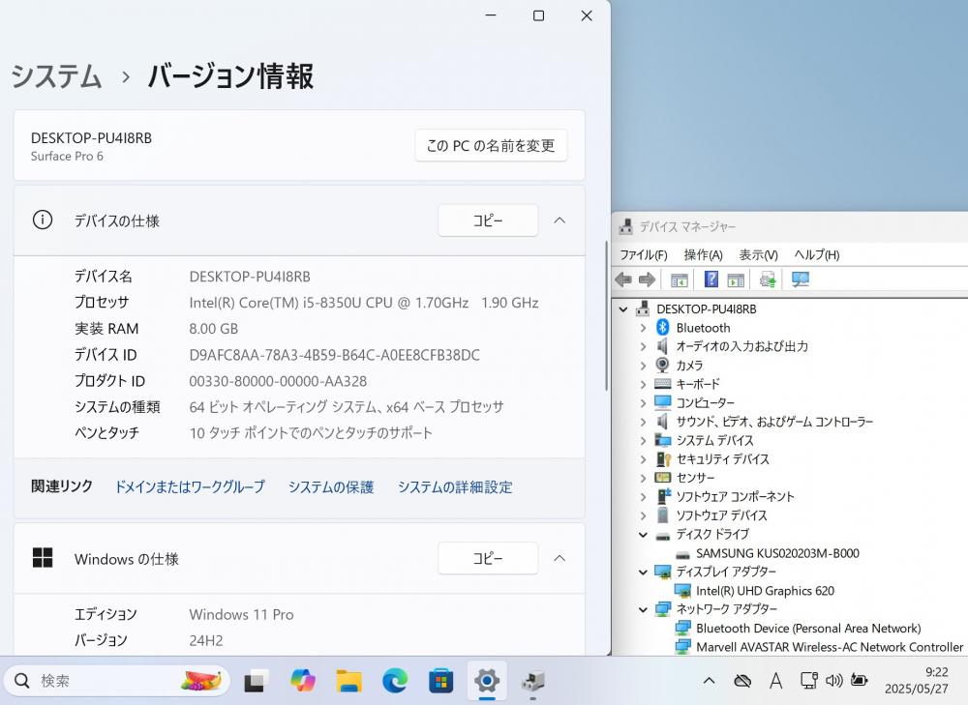Click update driver toolbar icon in Device Manager
This screenshot has width=968, height=705.
(768, 280)
